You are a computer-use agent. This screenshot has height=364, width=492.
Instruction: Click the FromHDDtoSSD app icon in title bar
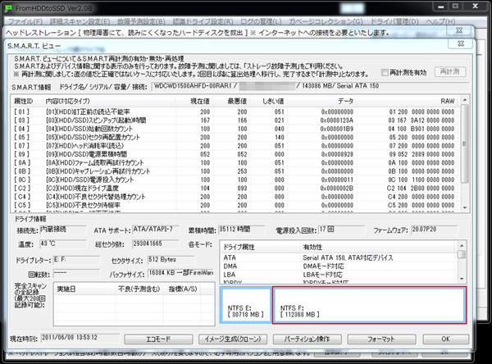(8, 8)
